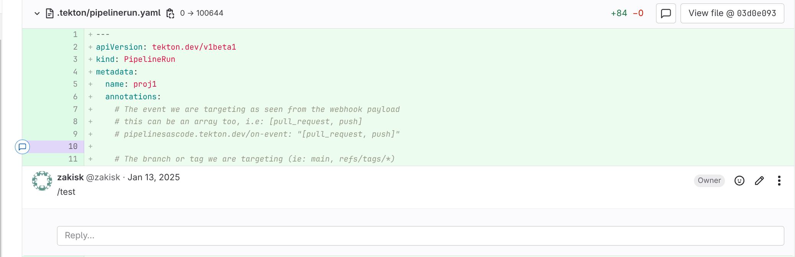795x257 pixels.
Task: Add emoji reaction to zakisk's comment
Action: (x=739, y=181)
